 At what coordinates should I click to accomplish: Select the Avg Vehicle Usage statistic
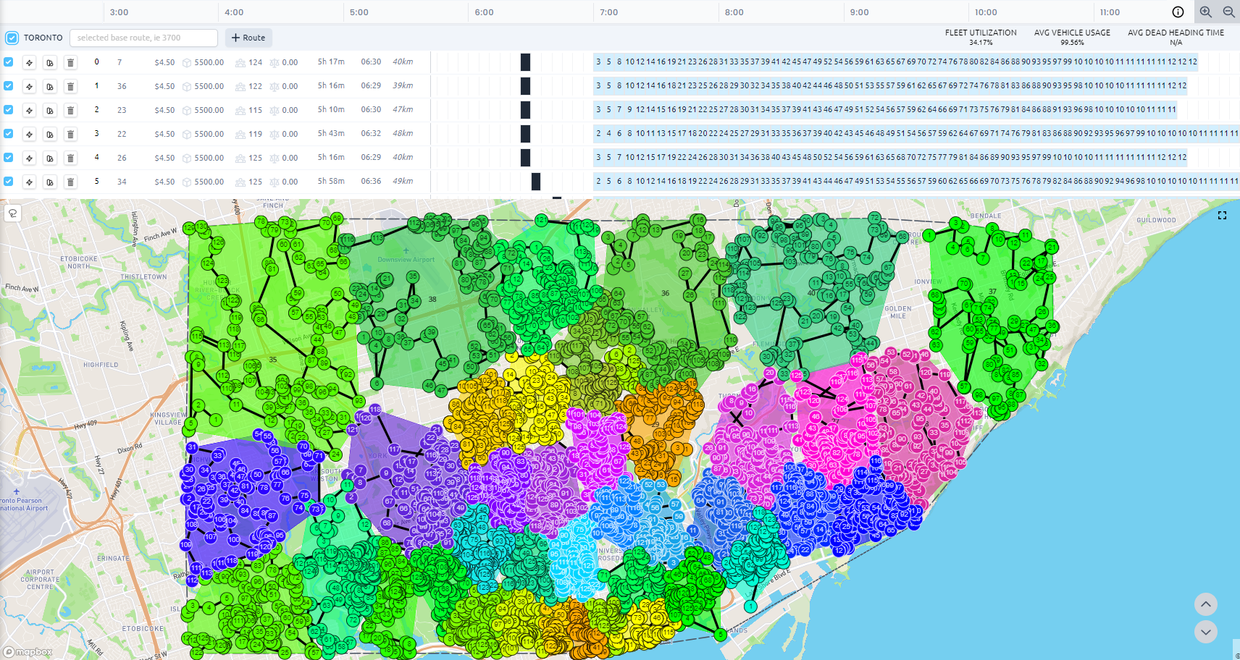[x=1072, y=37]
